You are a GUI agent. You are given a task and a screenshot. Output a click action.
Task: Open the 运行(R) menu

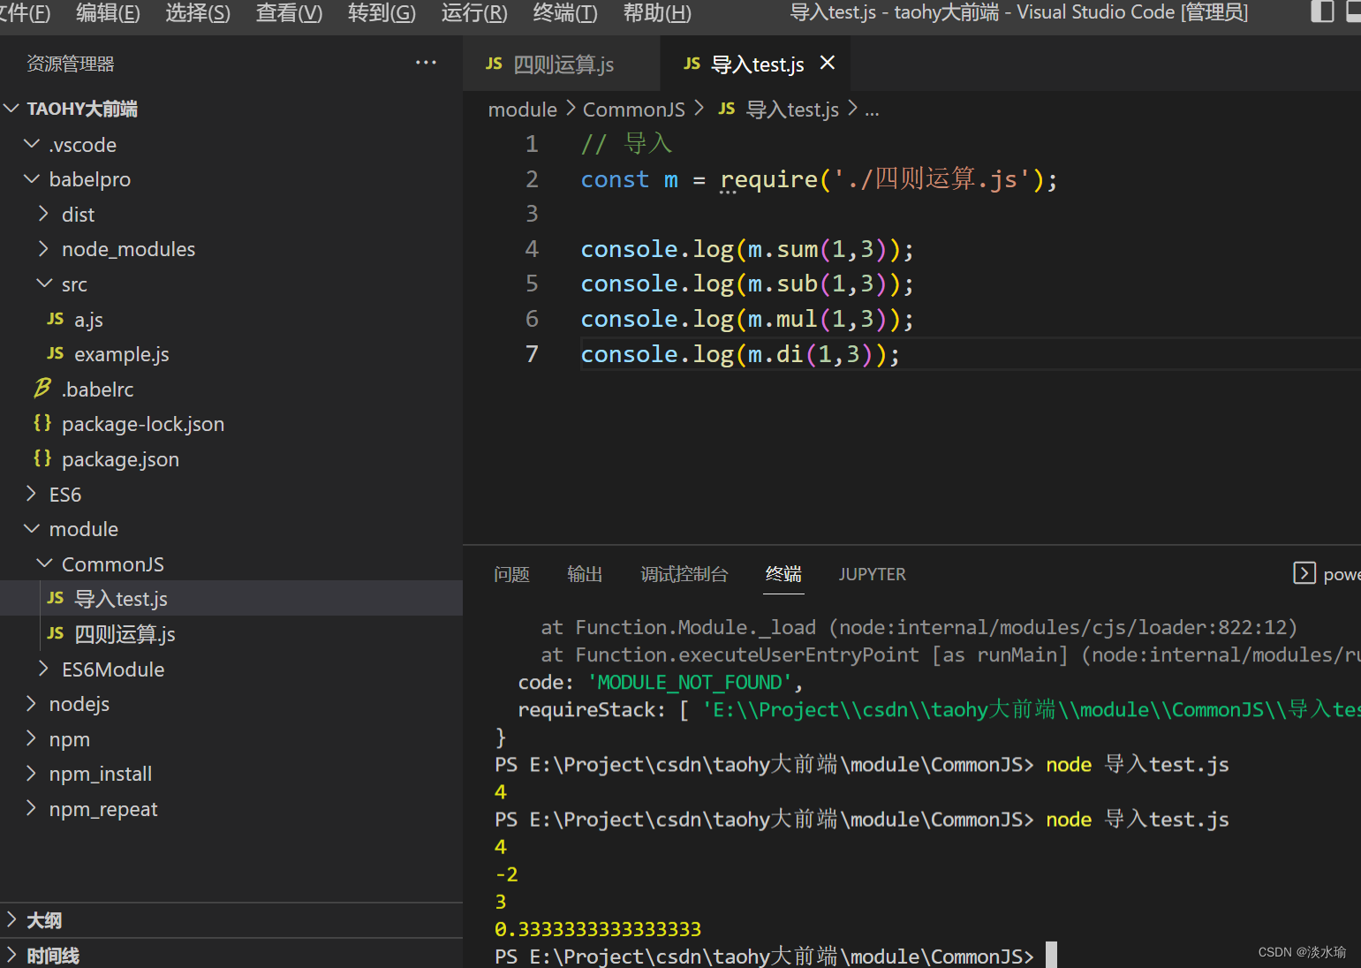[474, 12]
